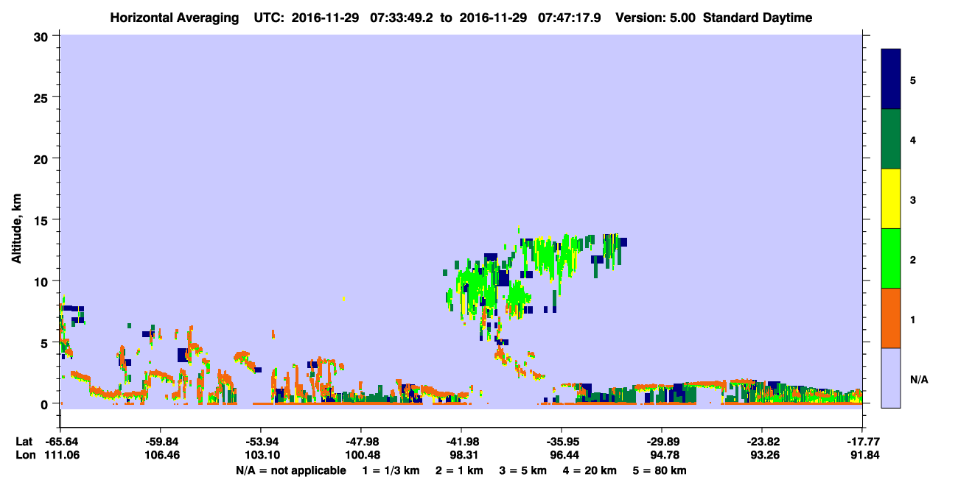The height and width of the screenshot is (491, 958).
Task: Click the orange color bar segment 1
Action: (x=891, y=318)
